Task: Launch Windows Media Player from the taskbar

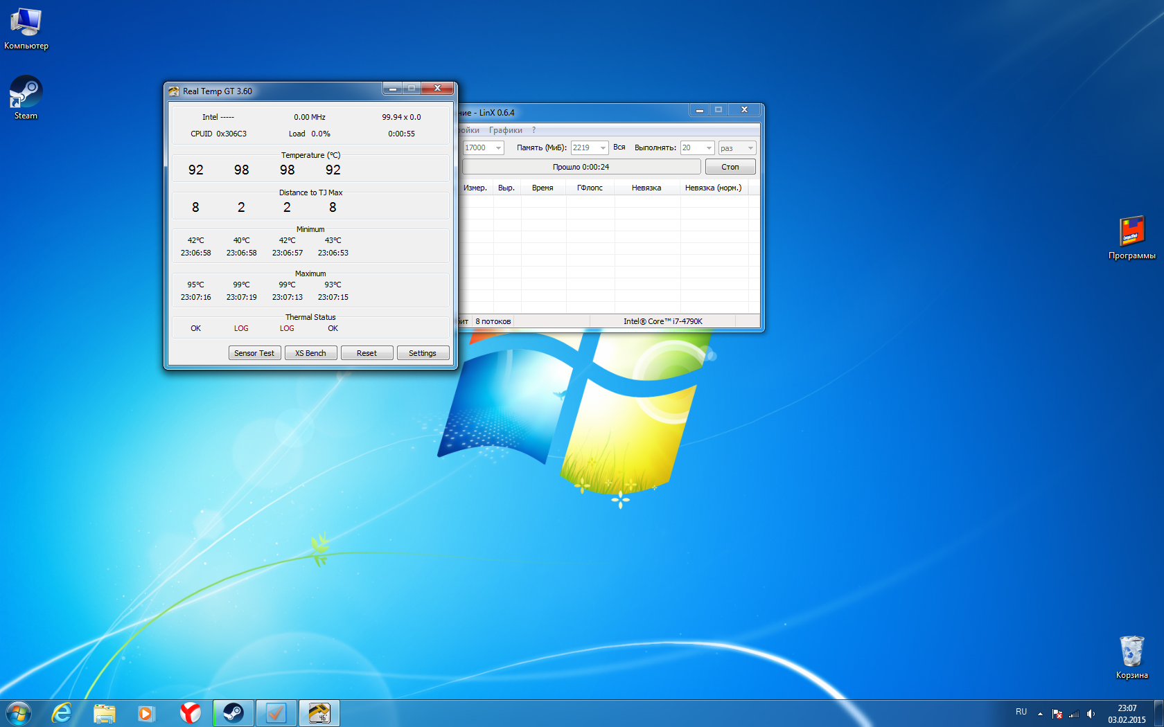Action: click(x=146, y=713)
